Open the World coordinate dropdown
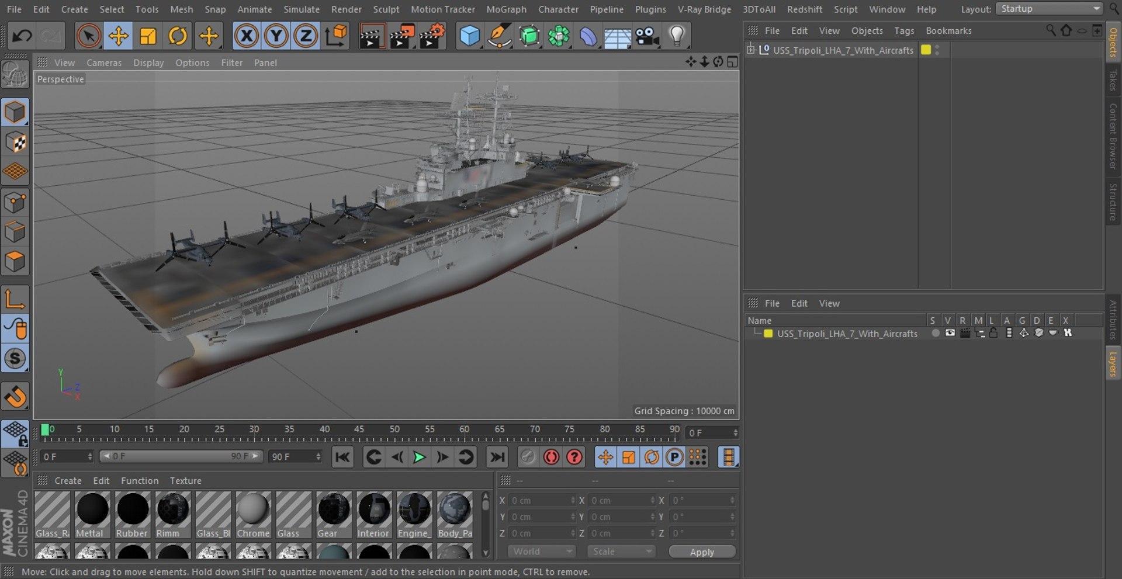1122x579 pixels. 541,552
